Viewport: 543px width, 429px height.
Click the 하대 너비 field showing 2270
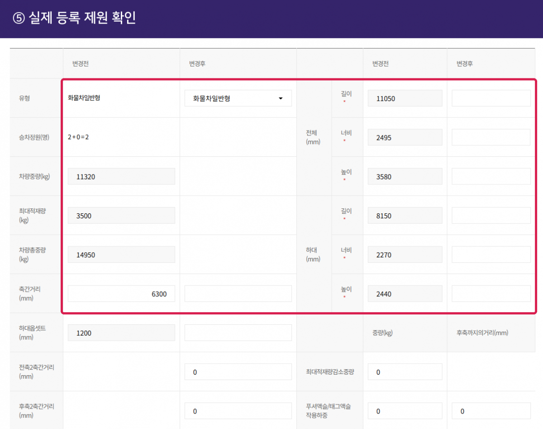(405, 255)
